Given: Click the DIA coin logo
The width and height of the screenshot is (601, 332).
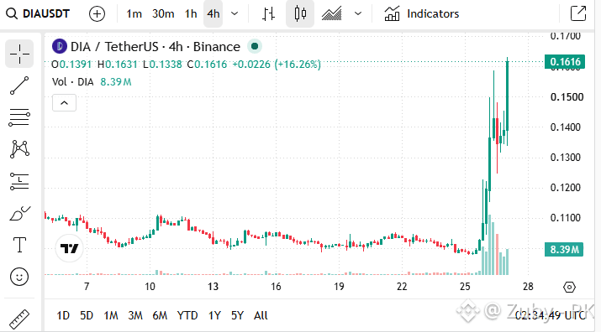Looking at the screenshot, I should coord(60,47).
